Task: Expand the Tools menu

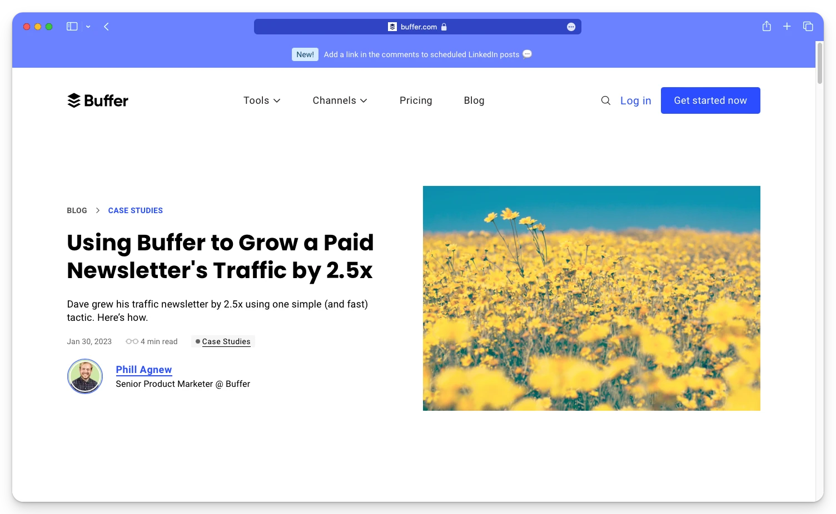Action: click(262, 100)
